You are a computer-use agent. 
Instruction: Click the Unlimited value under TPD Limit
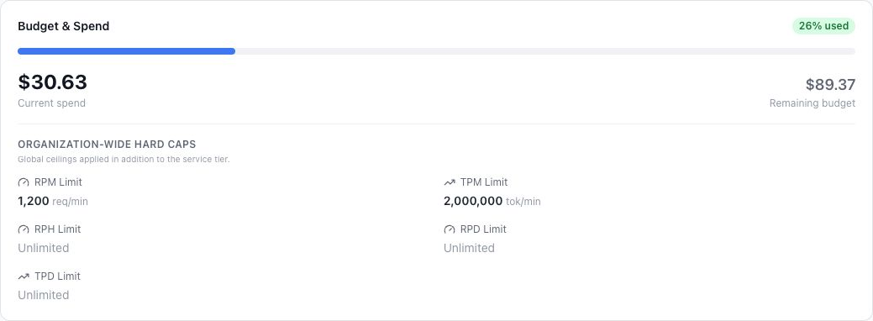[x=44, y=295]
